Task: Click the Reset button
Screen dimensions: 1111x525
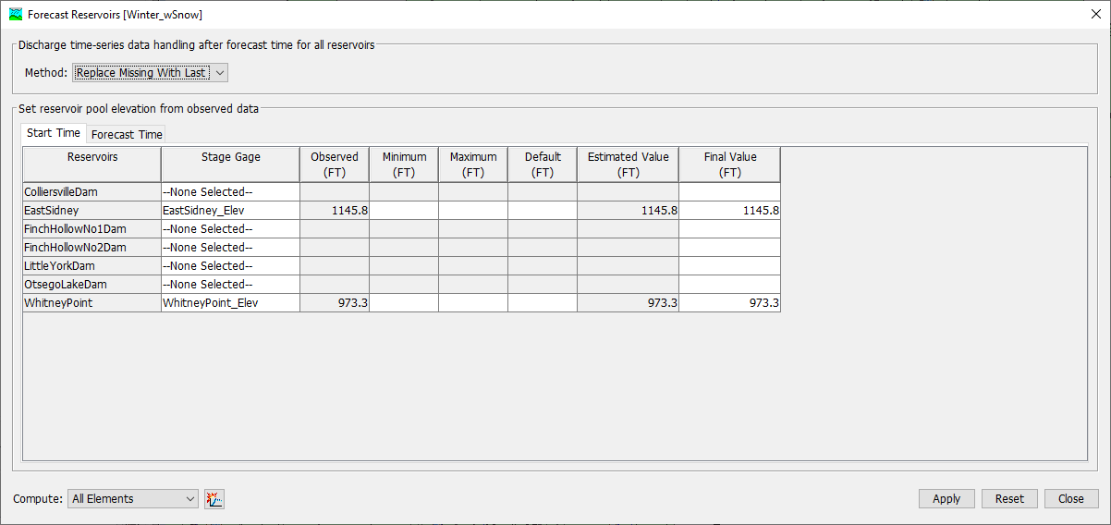Action: 1009,499
